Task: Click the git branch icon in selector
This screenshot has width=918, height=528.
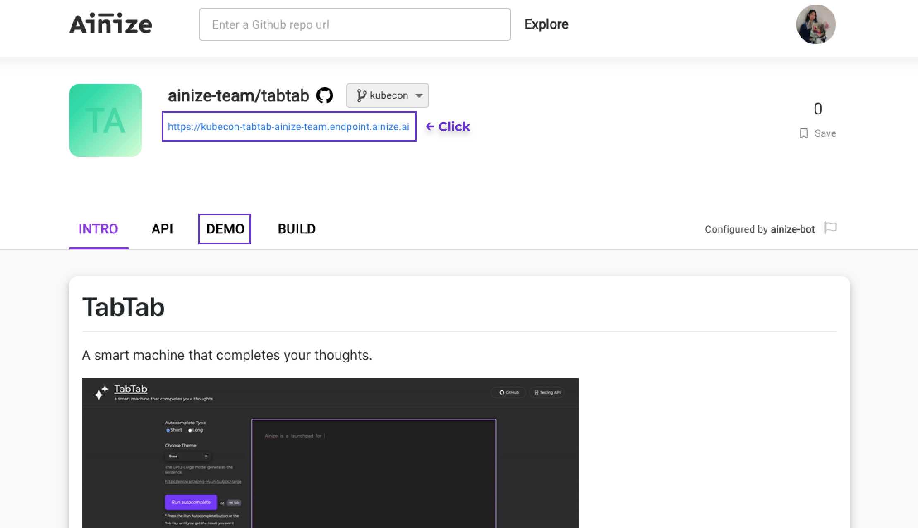Action: 361,95
